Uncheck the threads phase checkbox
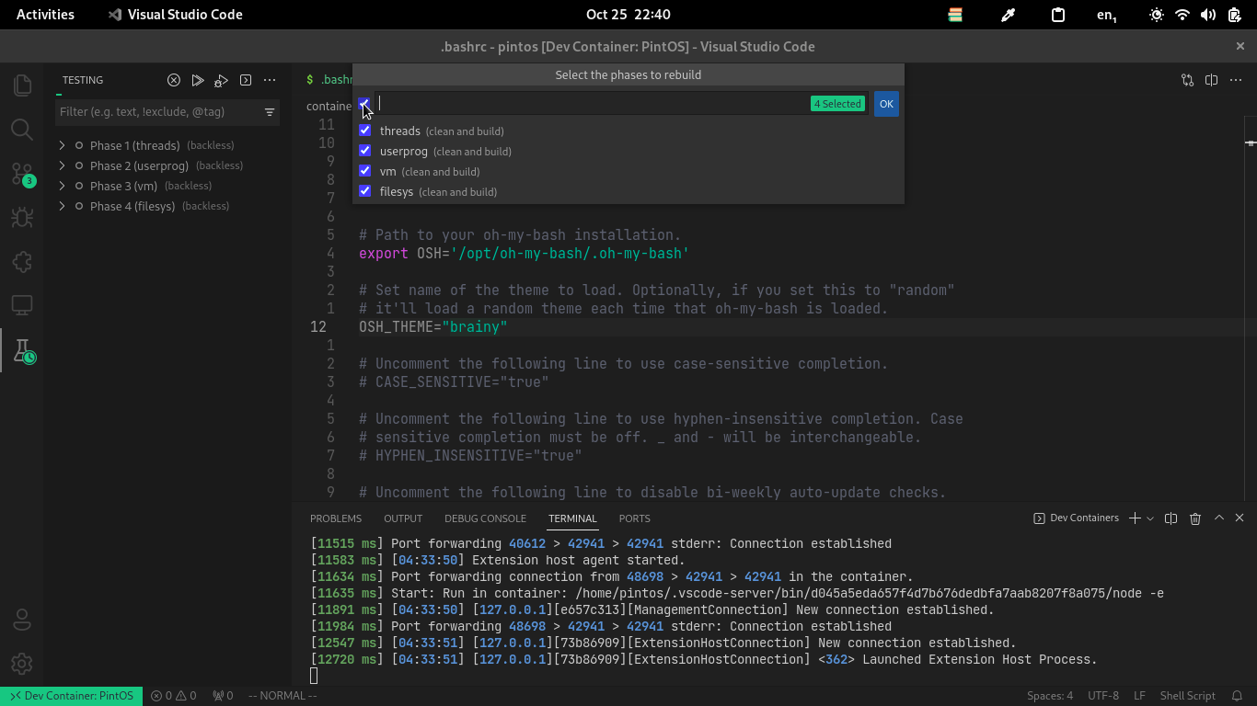 [x=365, y=131]
